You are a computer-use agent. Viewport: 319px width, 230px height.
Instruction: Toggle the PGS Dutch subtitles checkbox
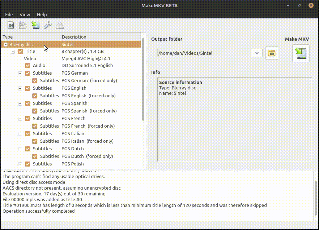(27, 149)
